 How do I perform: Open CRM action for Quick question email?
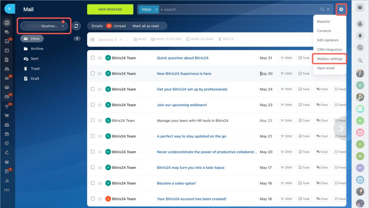click(x=286, y=58)
